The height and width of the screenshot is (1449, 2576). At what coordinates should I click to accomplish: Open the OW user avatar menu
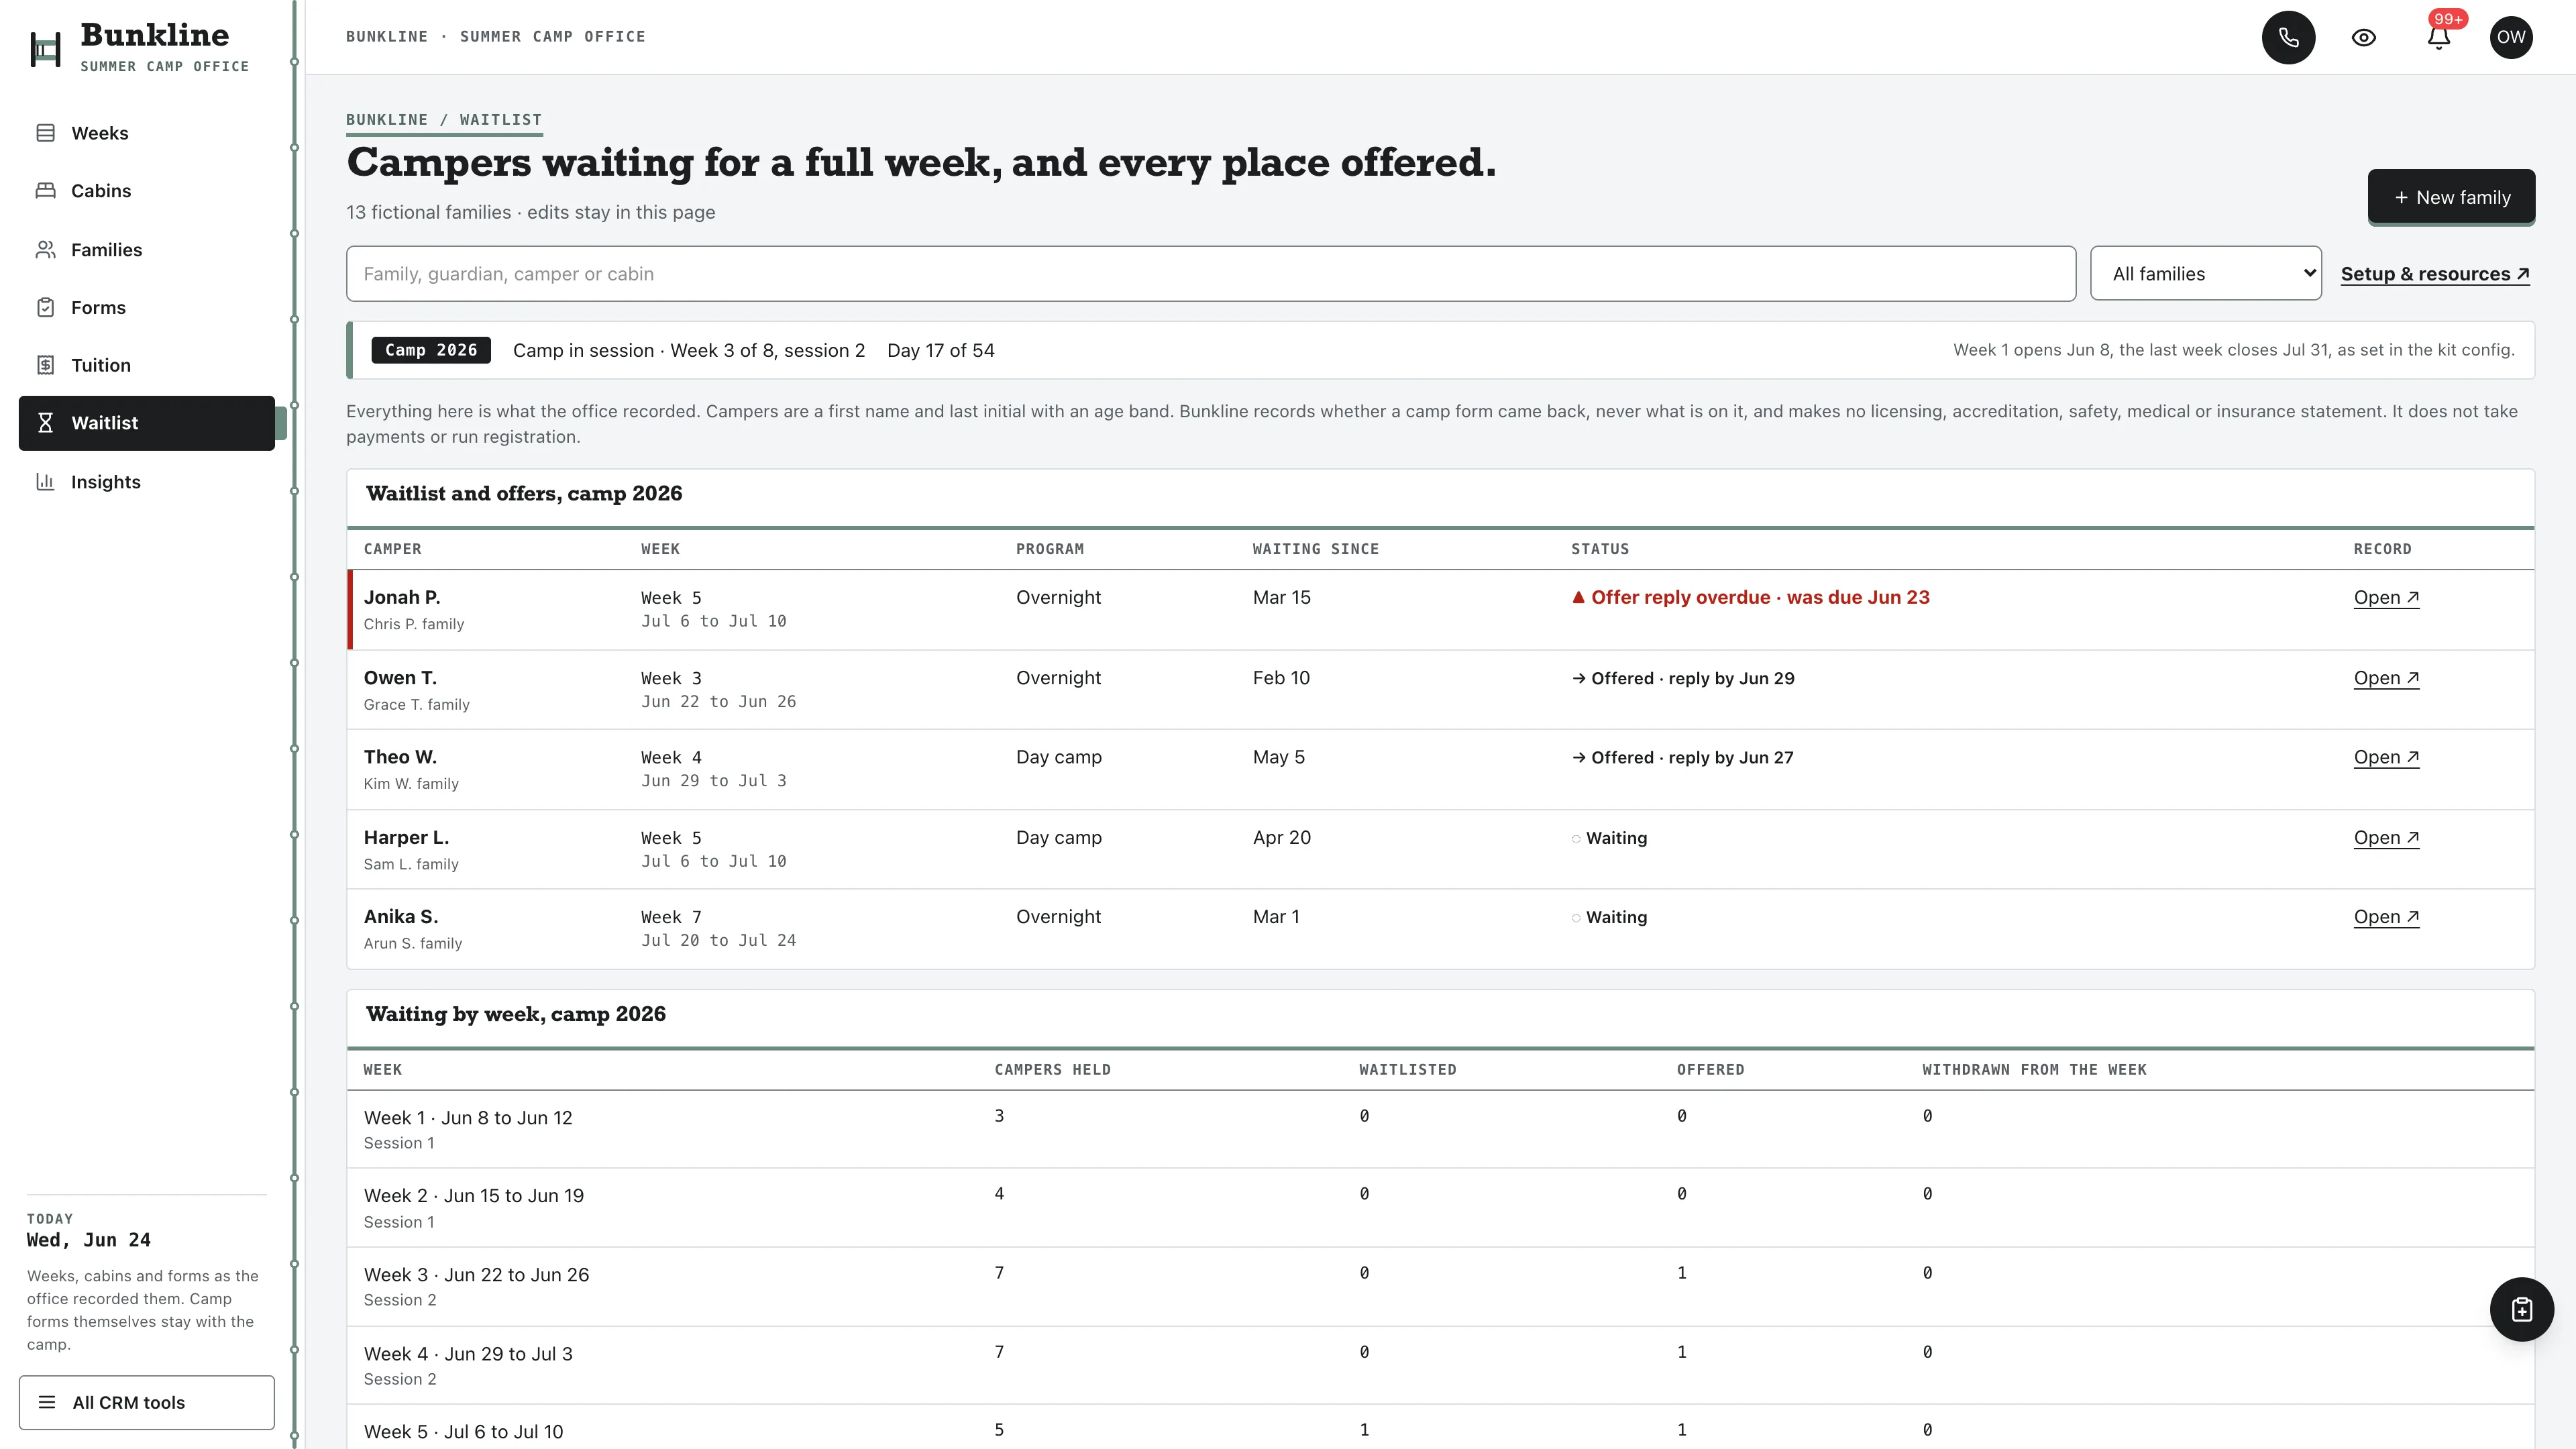(x=2511, y=37)
